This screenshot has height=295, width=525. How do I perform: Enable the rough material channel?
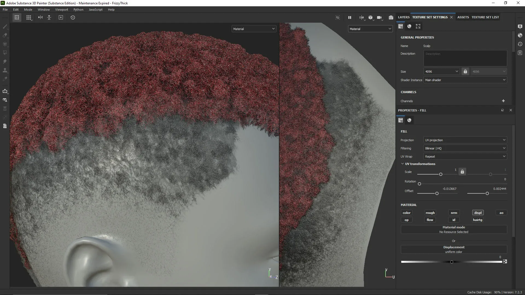click(x=430, y=213)
